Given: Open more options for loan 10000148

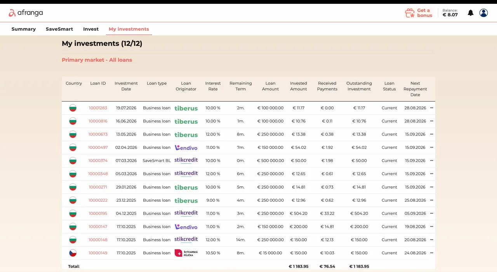Looking at the screenshot, I should (431, 240).
